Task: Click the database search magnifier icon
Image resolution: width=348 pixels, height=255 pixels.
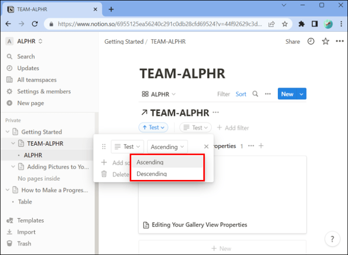Action: [255, 94]
